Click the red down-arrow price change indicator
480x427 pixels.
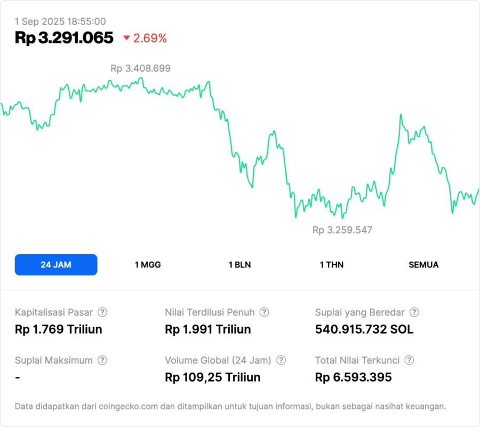(126, 38)
